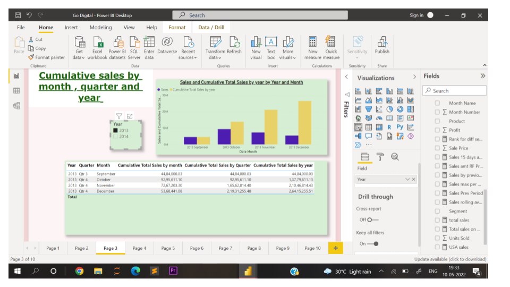Open Dataverse connector

tap(167, 45)
